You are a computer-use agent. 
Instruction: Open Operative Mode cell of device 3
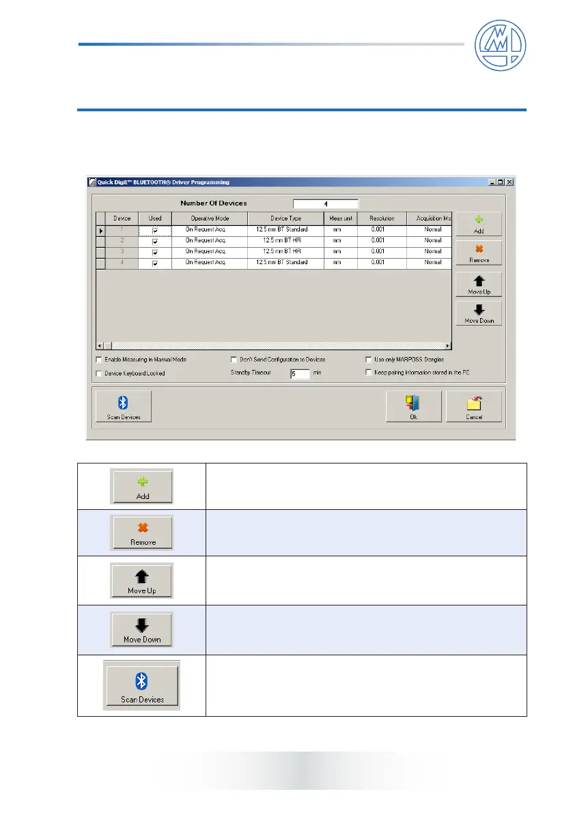(x=210, y=251)
